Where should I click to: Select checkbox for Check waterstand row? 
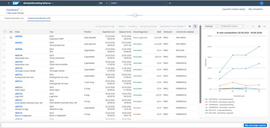pyautogui.click(x=4, y=57)
